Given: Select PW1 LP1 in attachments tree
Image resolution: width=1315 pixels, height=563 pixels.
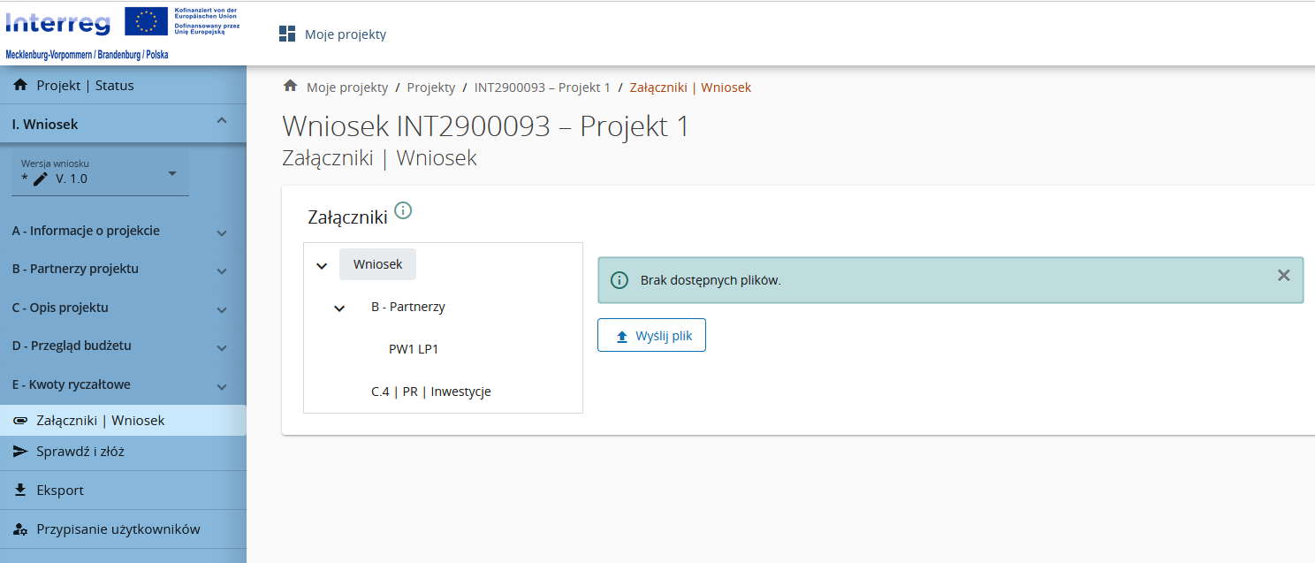Looking at the screenshot, I should (414, 349).
